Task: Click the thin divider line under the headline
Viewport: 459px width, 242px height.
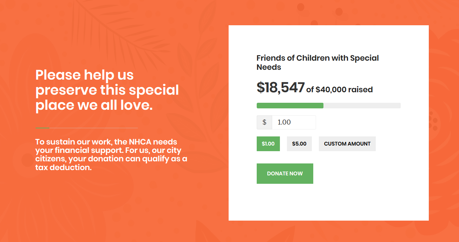Action: pos(86,128)
